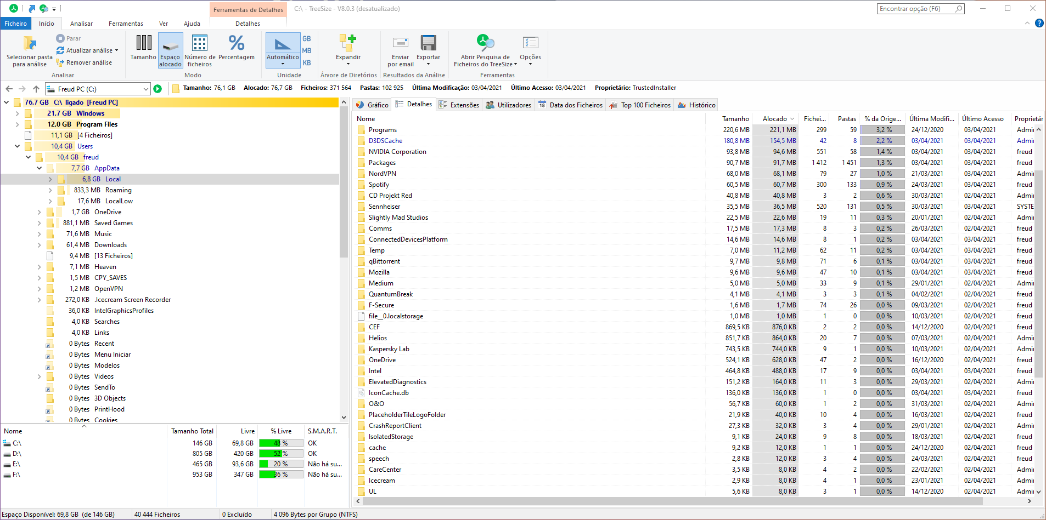Expand the Roaming folder node

(x=50, y=190)
